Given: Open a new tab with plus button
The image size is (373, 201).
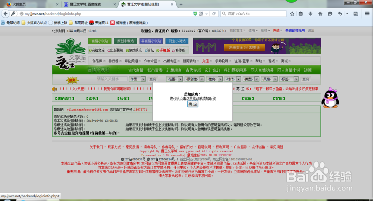Looking at the screenshot, I should pos(181,4).
